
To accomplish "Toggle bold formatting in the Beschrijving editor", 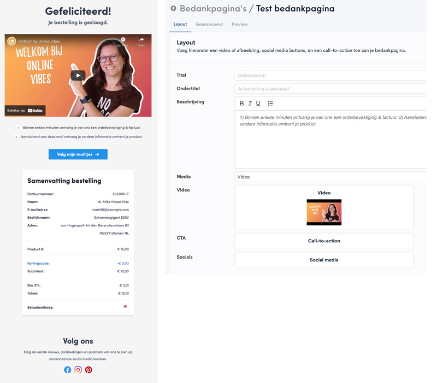I will (x=241, y=103).
